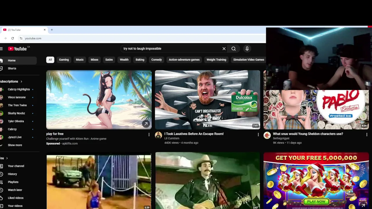This screenshot has height=209, width=372.
Task: Open the Cabrzy subscription
Action: coord(12,129)
